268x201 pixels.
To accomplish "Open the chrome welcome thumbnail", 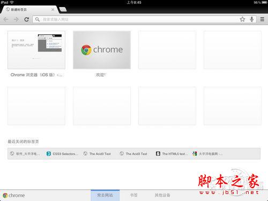I will click(x=102, y=50).
